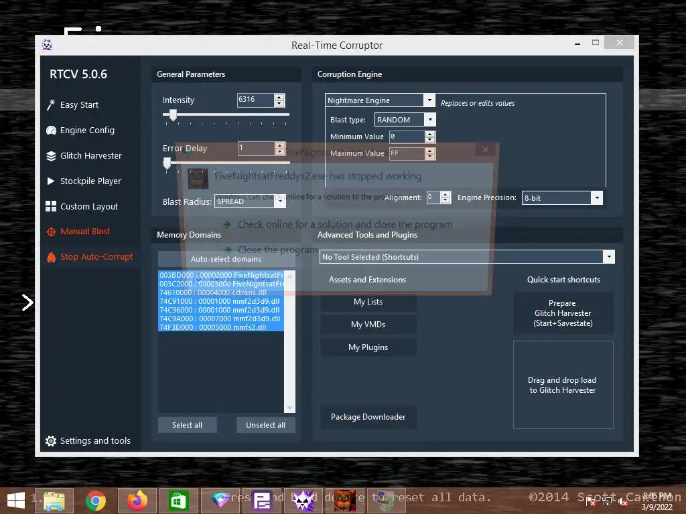Image resolution: width=686 pixels, height=514 pixels.
Task: Select domain 74C9A000 : 00007000 mmf2d3d9.dll
Action: pos(221,319)
